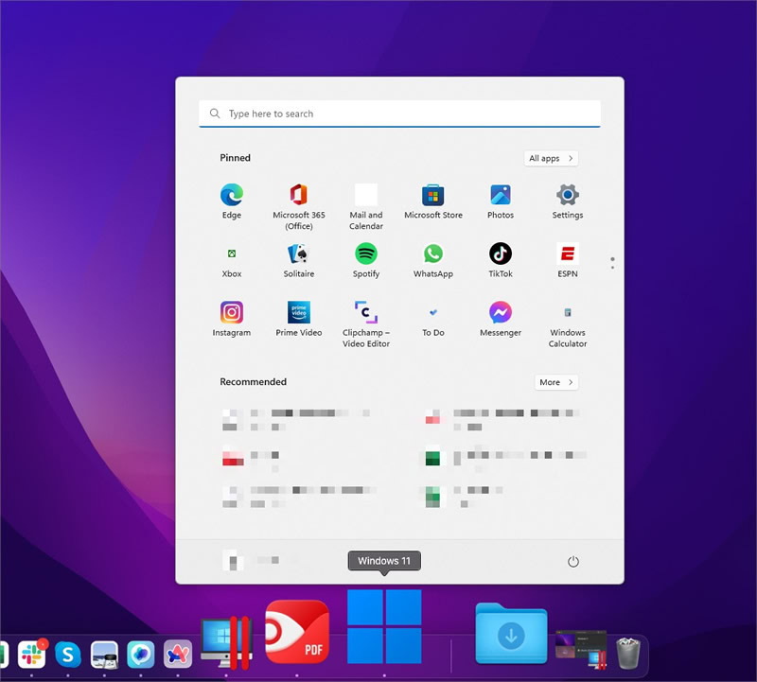Expand the All apps list
The height and width of the screenshot is (682, 757).
coord(551,158)
